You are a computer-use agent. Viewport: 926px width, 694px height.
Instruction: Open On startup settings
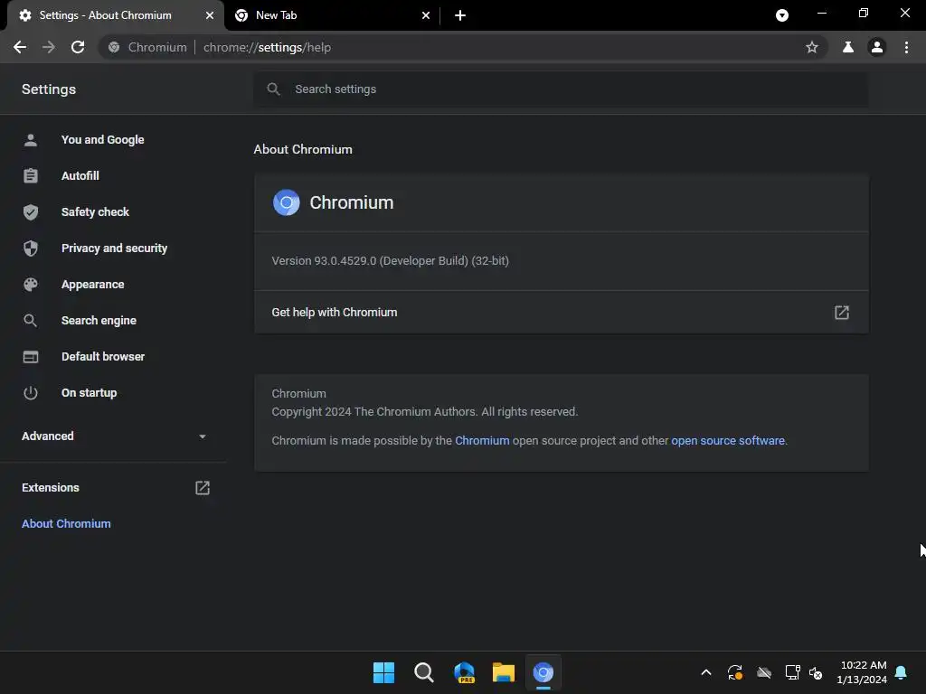[89, 392]
